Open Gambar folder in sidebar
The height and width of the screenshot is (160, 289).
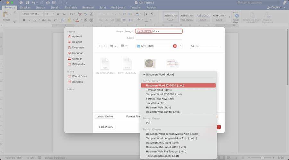pos(75,59)
